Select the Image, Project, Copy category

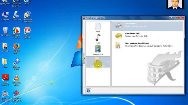98,62
